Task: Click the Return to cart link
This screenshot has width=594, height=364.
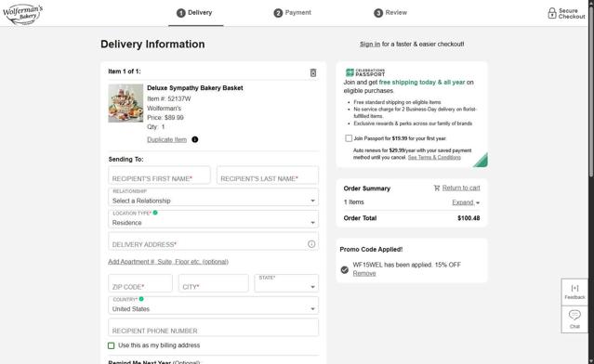Action: pos(461,188)
